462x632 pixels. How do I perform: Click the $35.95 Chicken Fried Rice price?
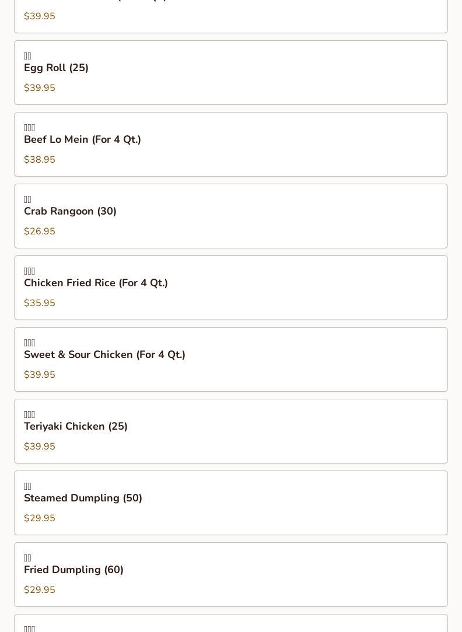(40, 303)
